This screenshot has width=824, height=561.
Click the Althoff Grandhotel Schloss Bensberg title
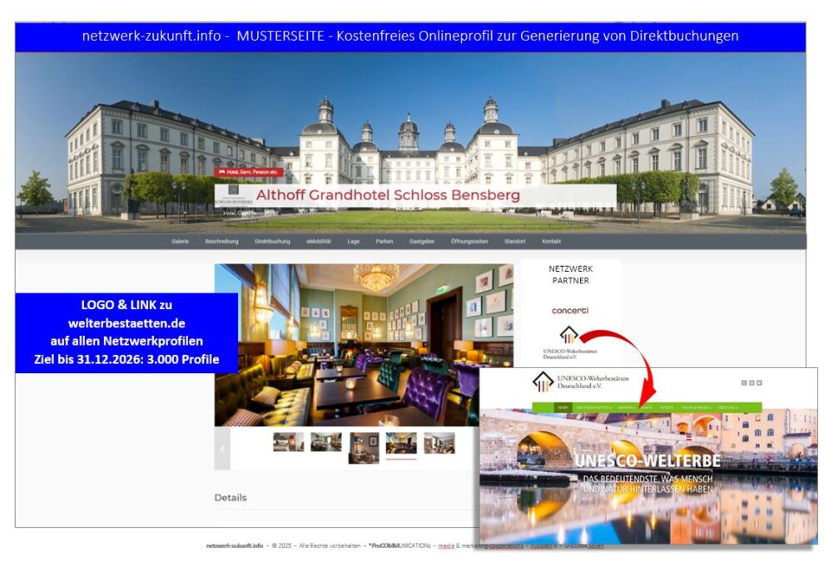388,195
